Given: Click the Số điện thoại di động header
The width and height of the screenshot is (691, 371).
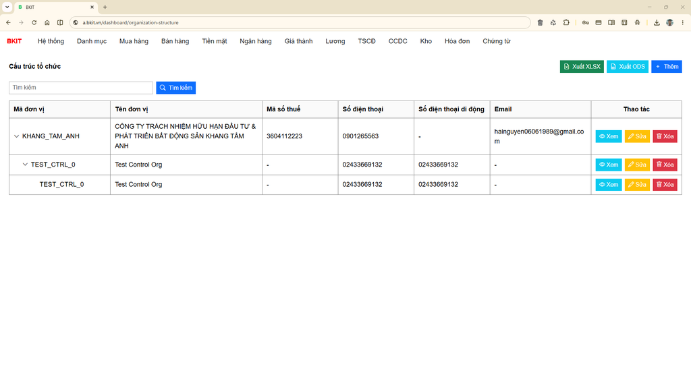Looking at the screenshot, I should (451, 109).
